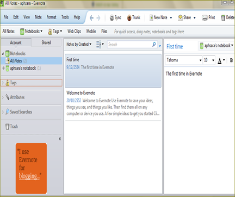
Task: Select the Welcome to Evernote note
Action: pyautogui.click(x=113, y=104)
